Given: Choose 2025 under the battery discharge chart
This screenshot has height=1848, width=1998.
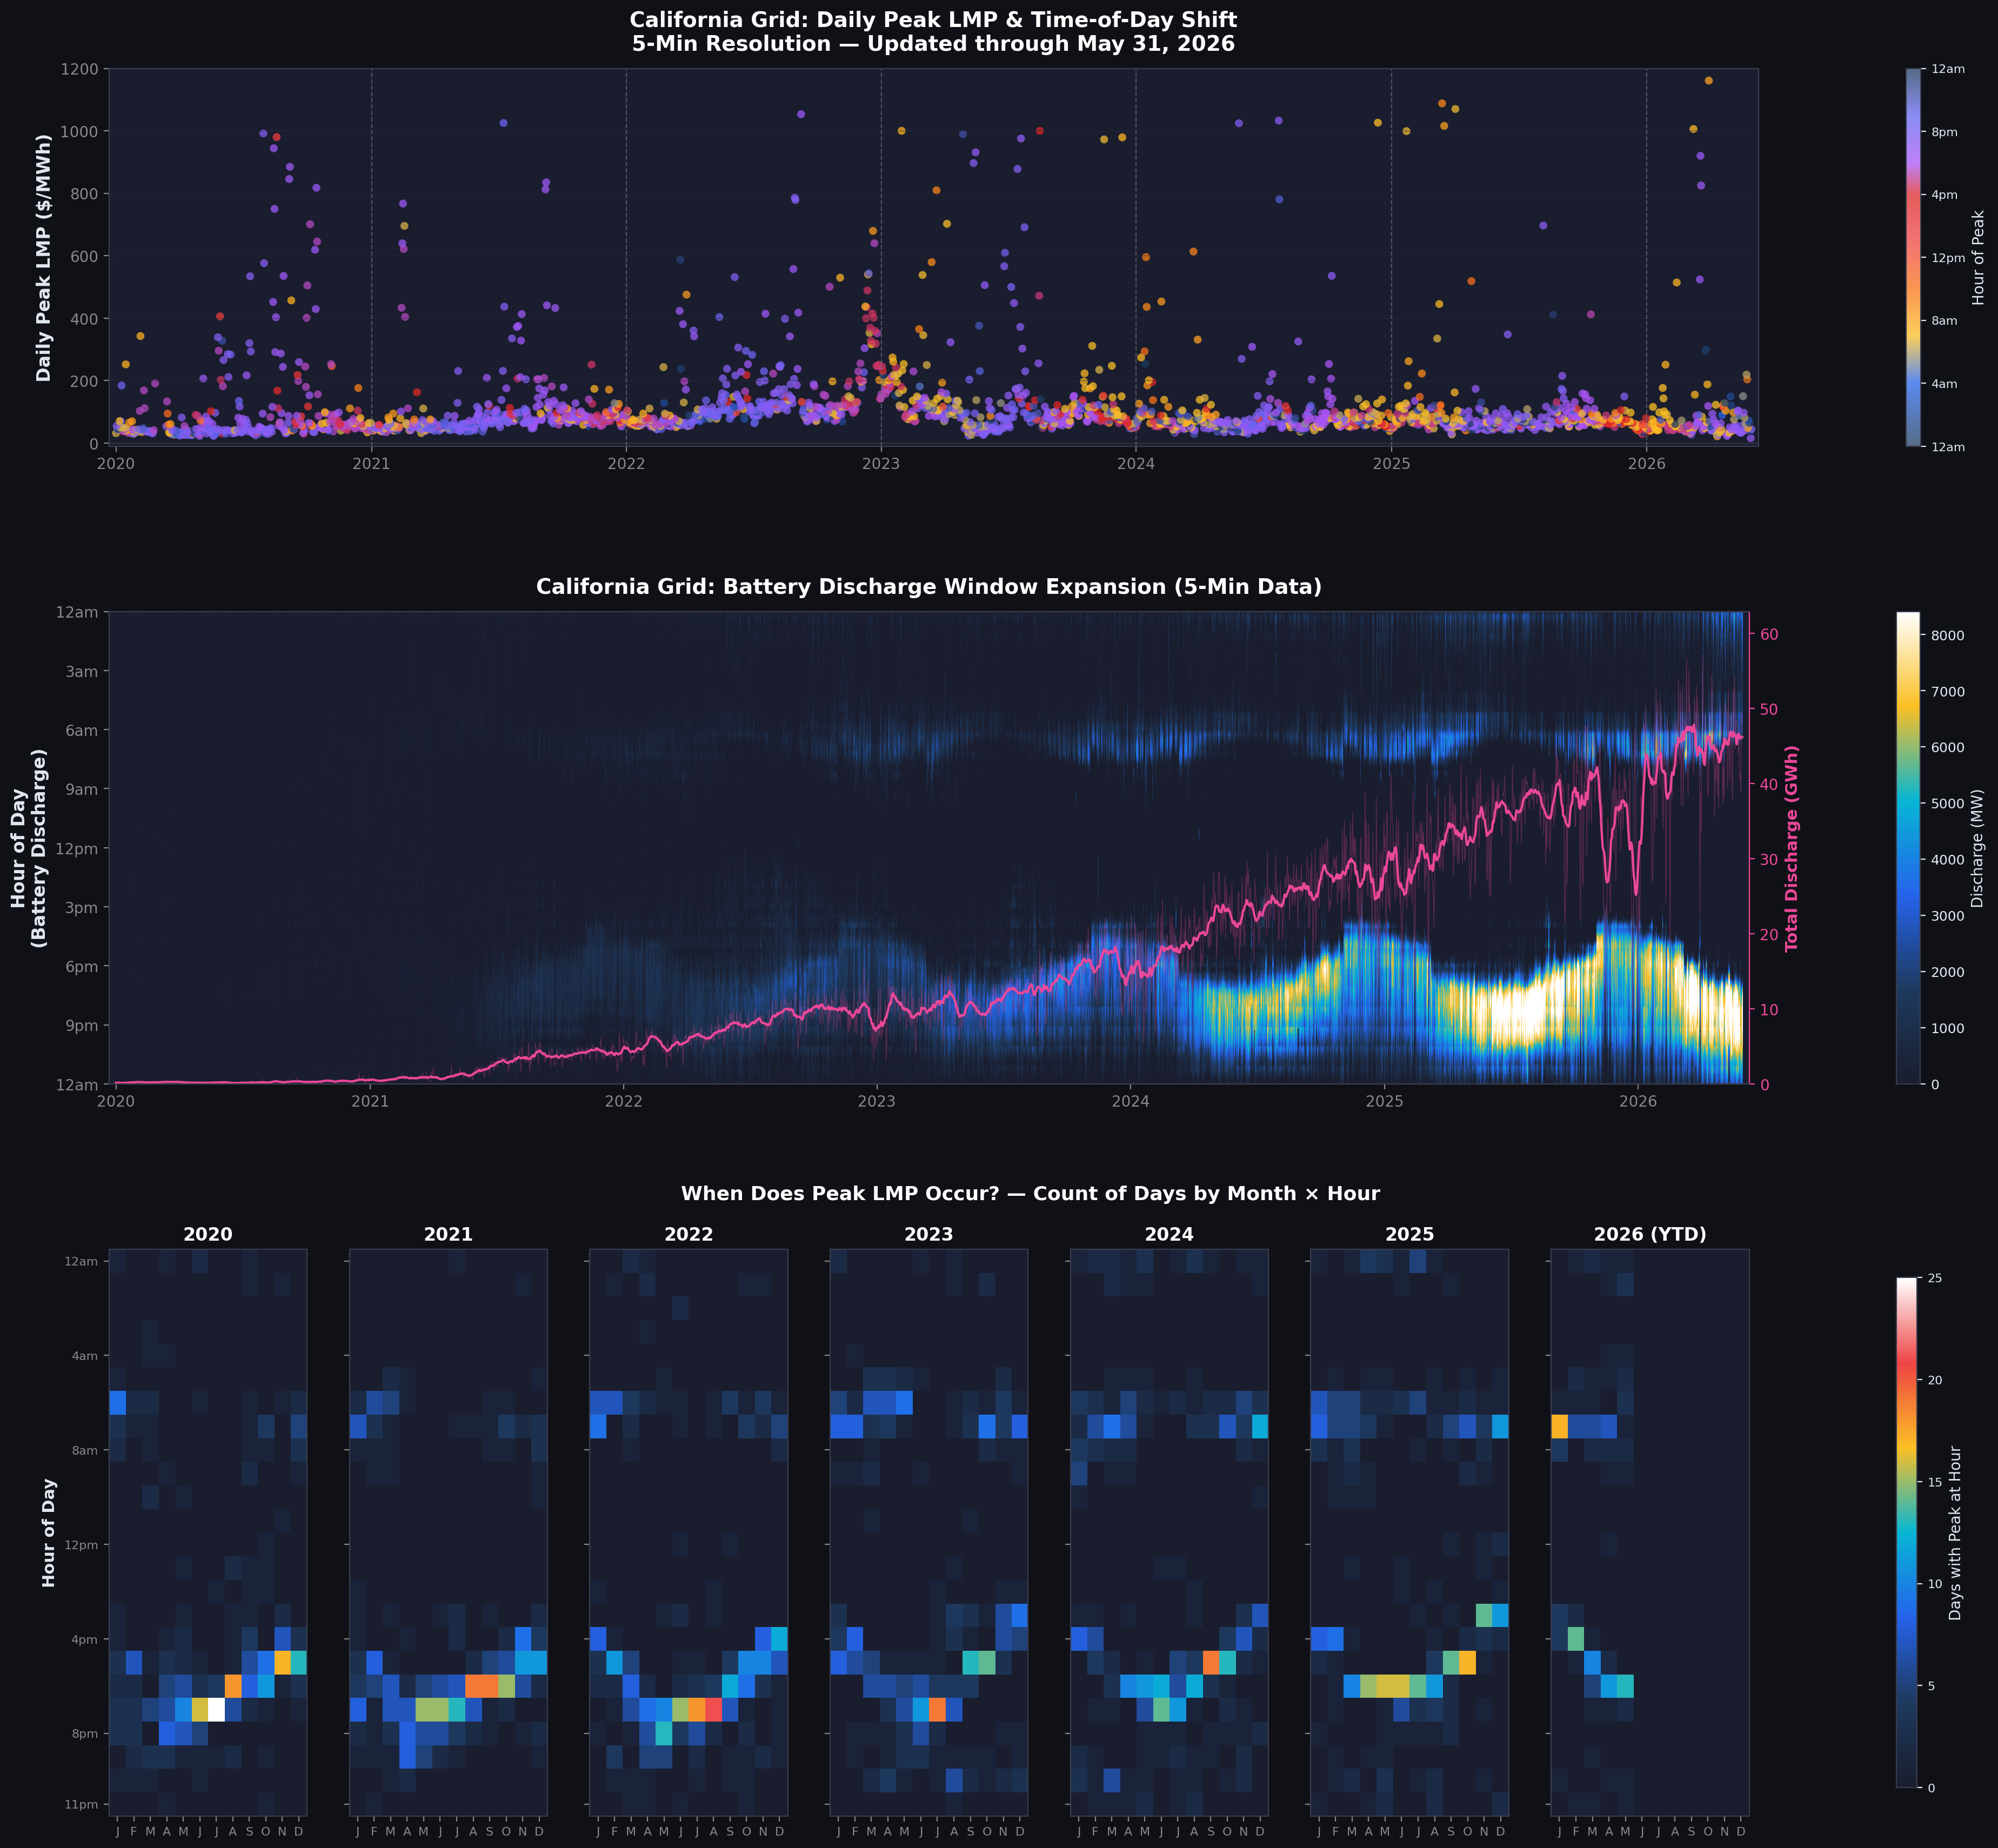Looking at the screenshot, I should (1385, 1101).
